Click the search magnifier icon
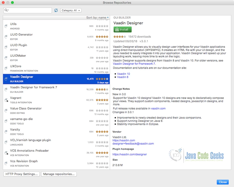234x187 pixels. pos(6,10)
